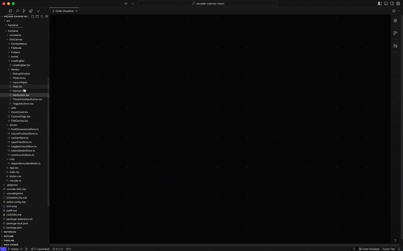Screen dimensions: 403x251
Task: Toggle the bottom panel layout button
Action: pyautogui.click(x=386, y=4)
